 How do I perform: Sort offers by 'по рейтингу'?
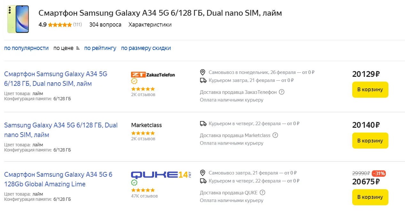[x=100, y=48]
